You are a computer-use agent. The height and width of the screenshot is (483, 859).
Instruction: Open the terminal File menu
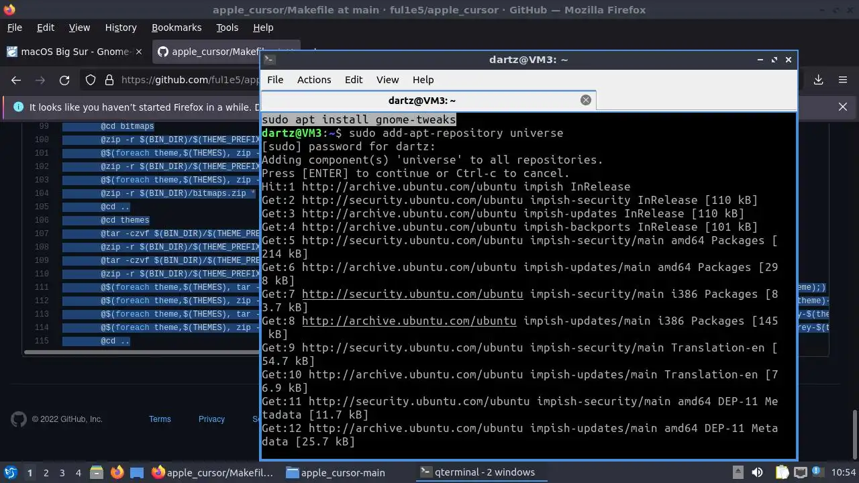click(x=275, y=79)
